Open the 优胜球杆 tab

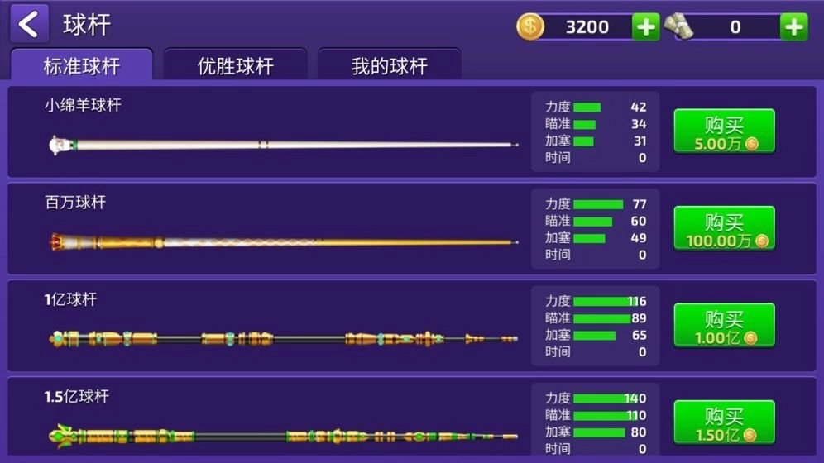[x=235, y=66]
